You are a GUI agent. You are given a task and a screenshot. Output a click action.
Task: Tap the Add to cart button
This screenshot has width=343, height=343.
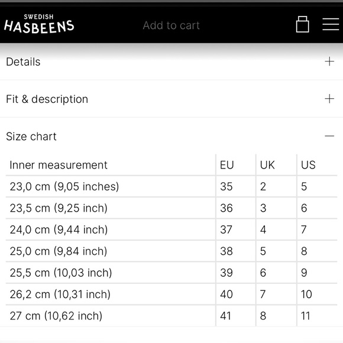(x=171, y=25)
